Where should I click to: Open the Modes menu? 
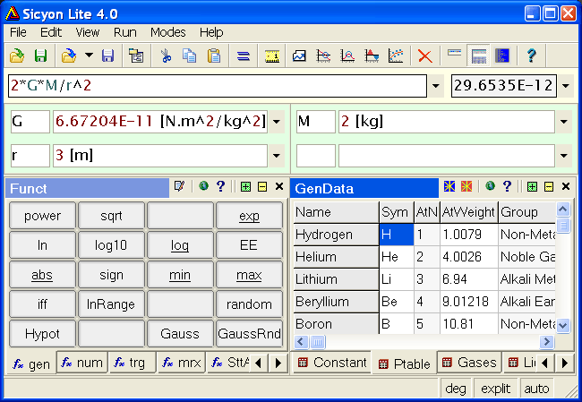coord(167,32)
